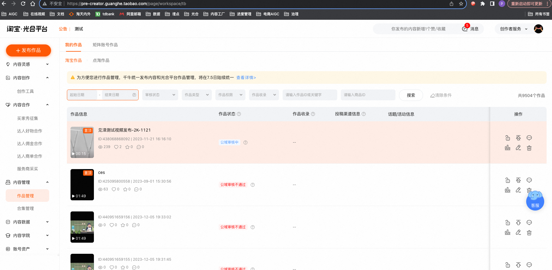Click lock/permission icon for 见泽测试视频发布-2K-1121

pos(508,138)
